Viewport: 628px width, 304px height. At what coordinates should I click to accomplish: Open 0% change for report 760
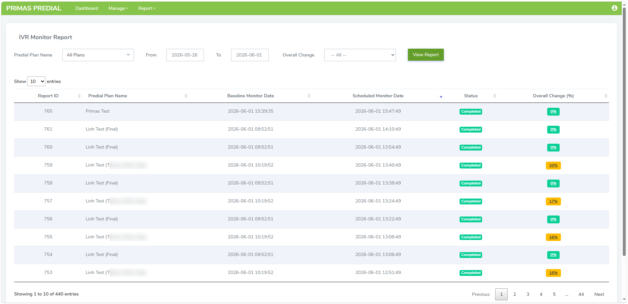[x=553, y=148]
